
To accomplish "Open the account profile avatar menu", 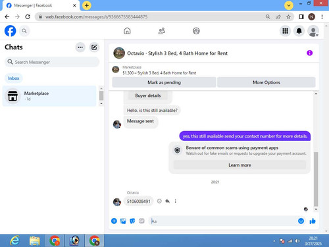I will tap(313, 31).
